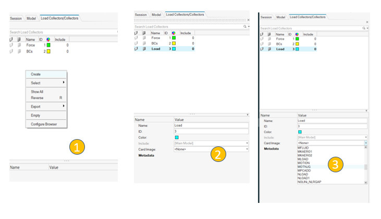Screen dimensions: 381x219
Task: Click Force card icon in right panel
Action: coord(269,39)
